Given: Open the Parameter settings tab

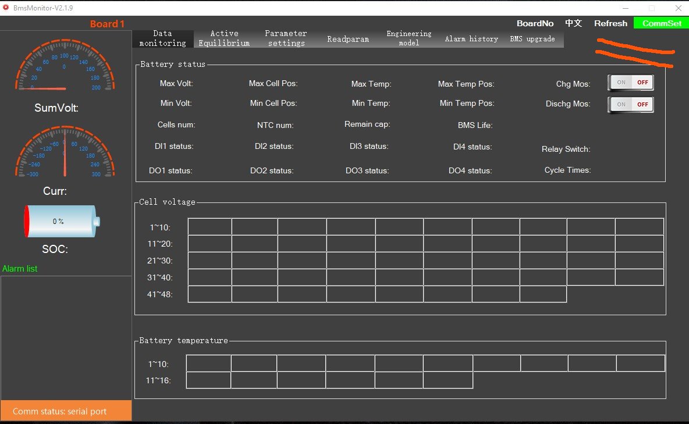Looking at the screenshot, I should (286, 38).
